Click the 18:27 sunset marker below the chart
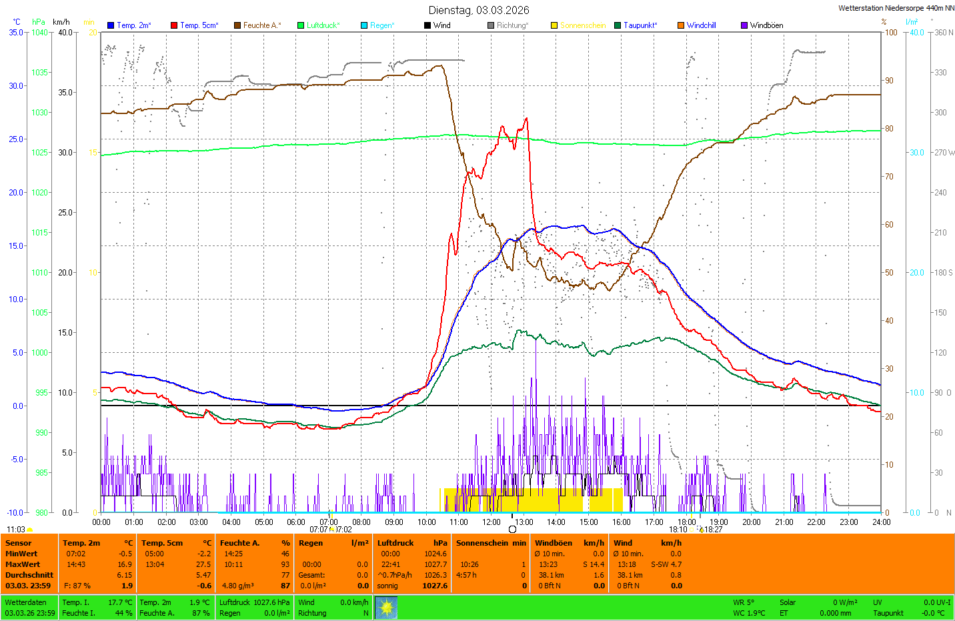 [x=713, y=530]
